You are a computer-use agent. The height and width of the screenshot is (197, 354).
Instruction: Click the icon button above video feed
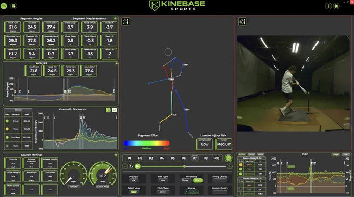(243, 22)
